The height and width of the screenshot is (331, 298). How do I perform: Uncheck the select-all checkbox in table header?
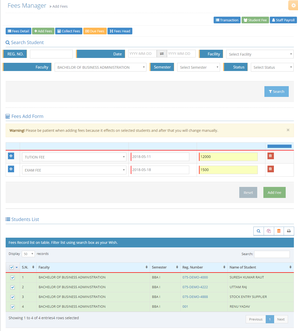point(12,267)
